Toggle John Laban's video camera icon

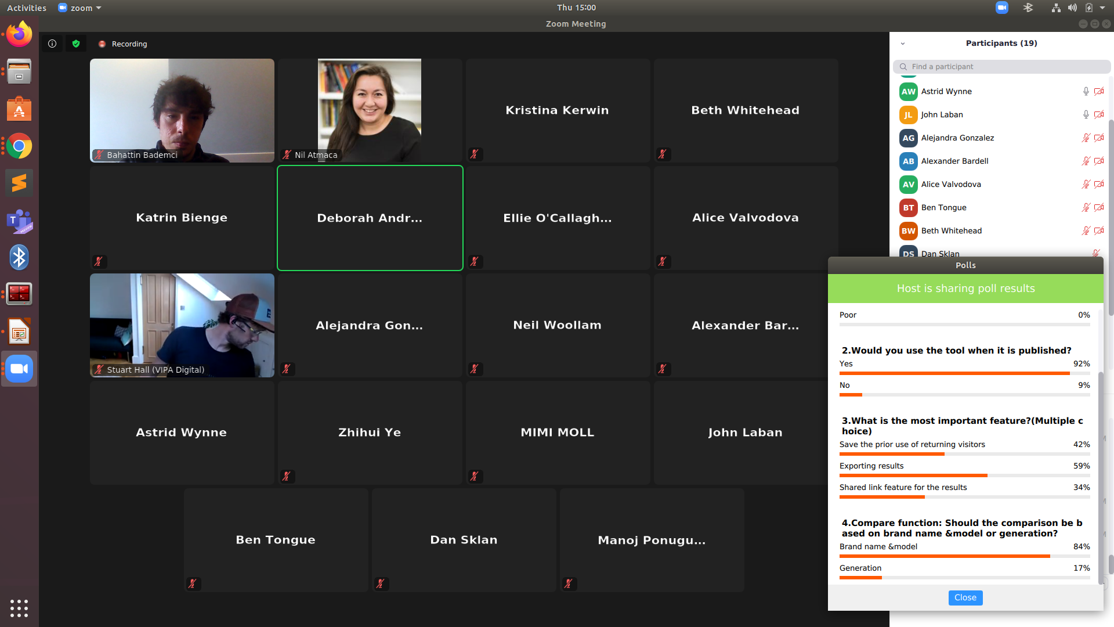[x=1099, y=114]
